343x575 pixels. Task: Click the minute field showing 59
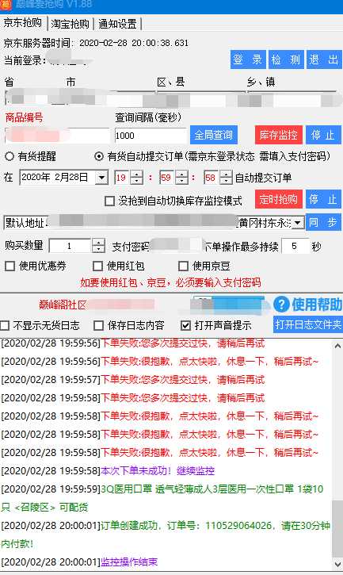coord(168,178)
